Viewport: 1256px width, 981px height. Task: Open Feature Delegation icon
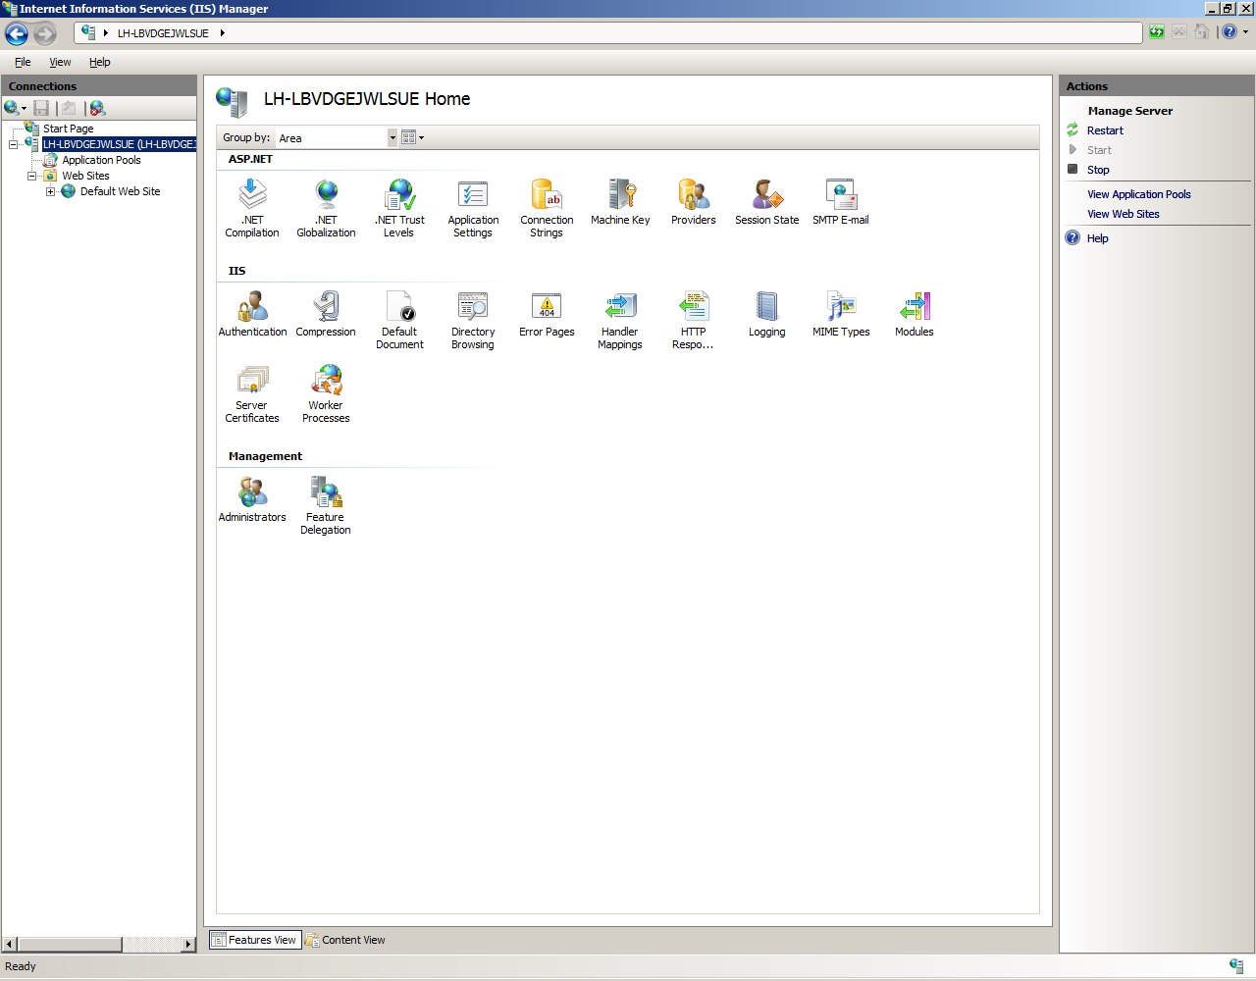[326, 505]
